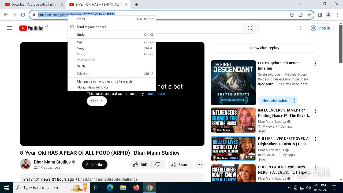Bookmark this tab with the star
Image resolution: width=343 pixels, height=193 pixels.
tap(309, 15)
